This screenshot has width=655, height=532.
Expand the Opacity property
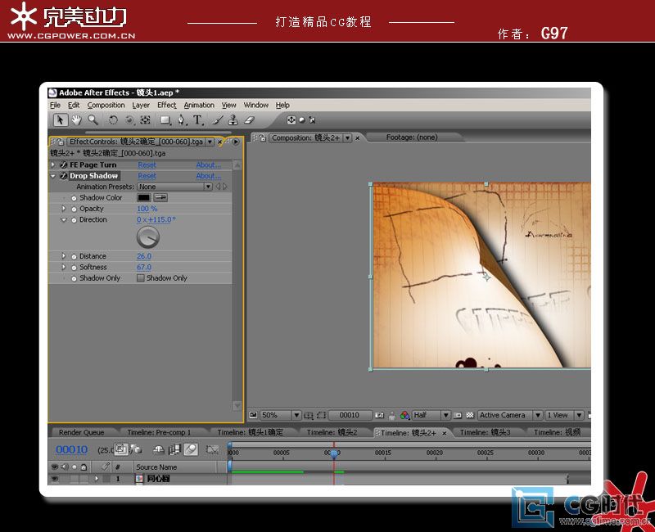click(x=64, y=209)
